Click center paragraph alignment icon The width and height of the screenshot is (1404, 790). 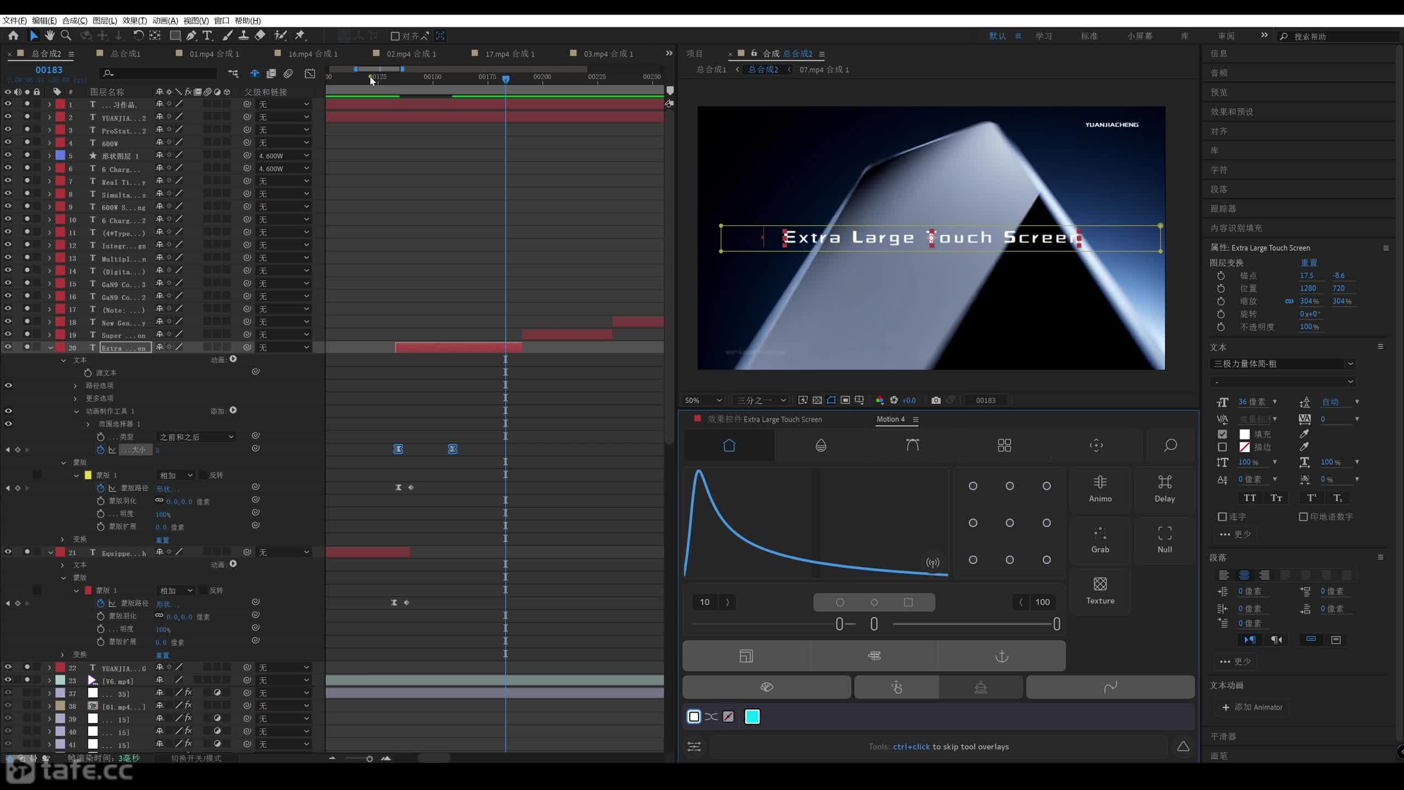click(x=1244, y=575)
